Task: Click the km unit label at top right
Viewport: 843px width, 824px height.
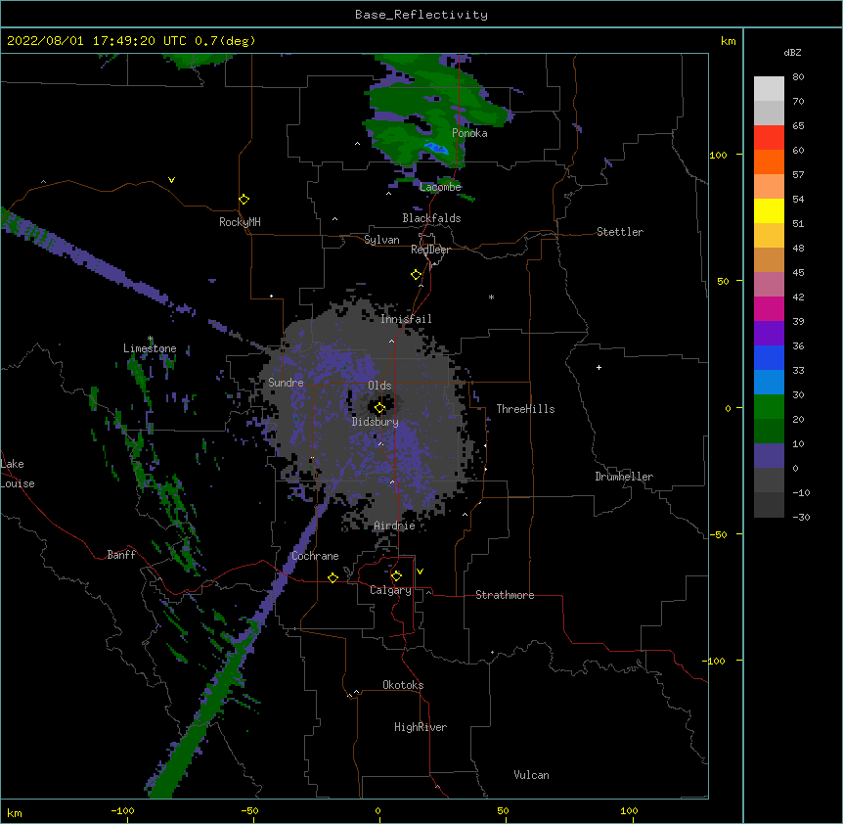Action: point(728,41)
